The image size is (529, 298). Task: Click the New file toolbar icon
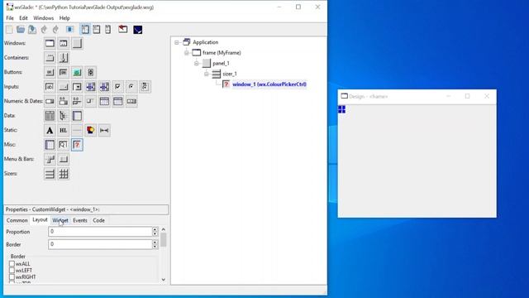[x=9, y=30]
